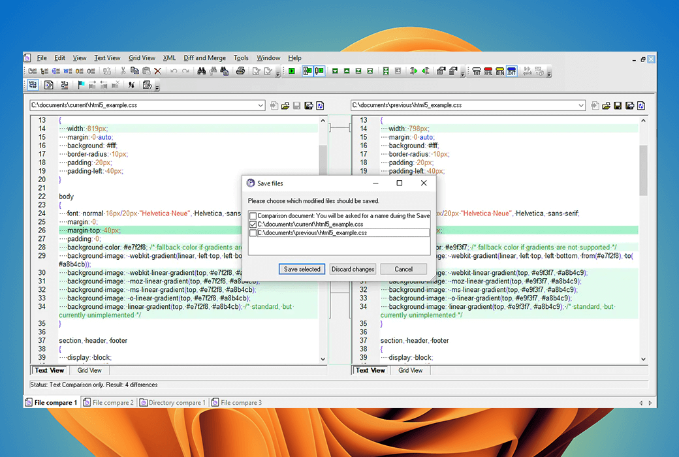The width and height of the screenshot is (679, 457).
Task: Switch to the File compare 3 tab
Action: pyautogui.click(x=237, y=402)
